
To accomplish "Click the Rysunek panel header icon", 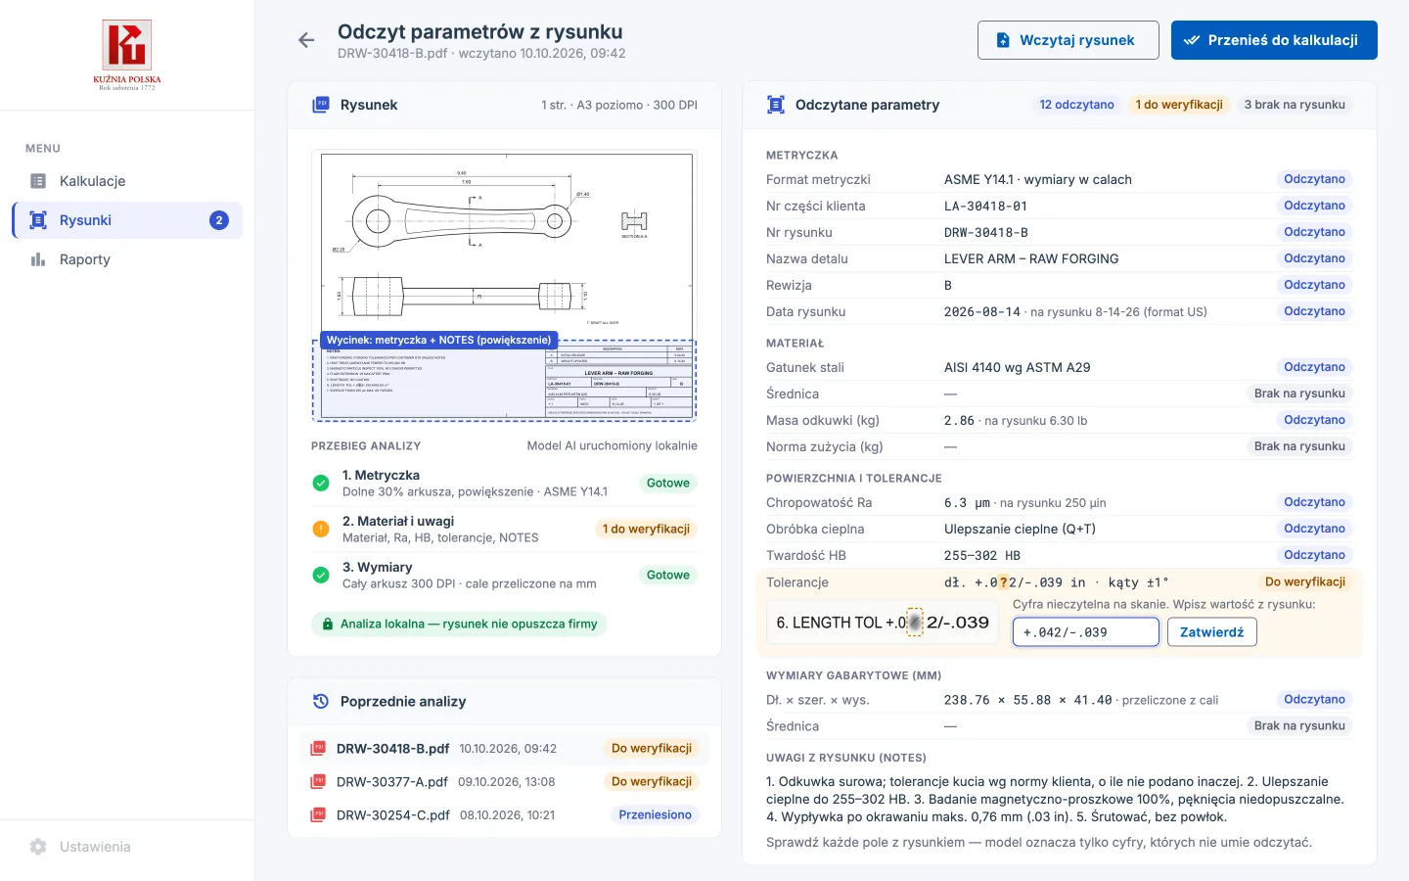I will tap(320, 105).
